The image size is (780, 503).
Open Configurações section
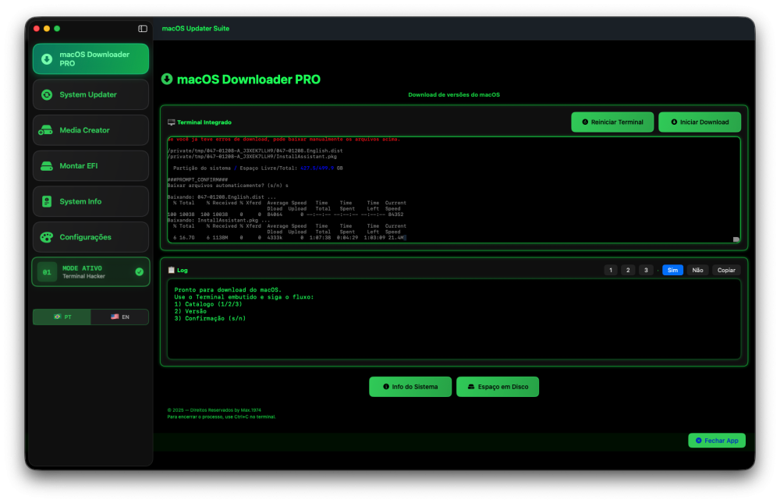(x=90, y=237)
